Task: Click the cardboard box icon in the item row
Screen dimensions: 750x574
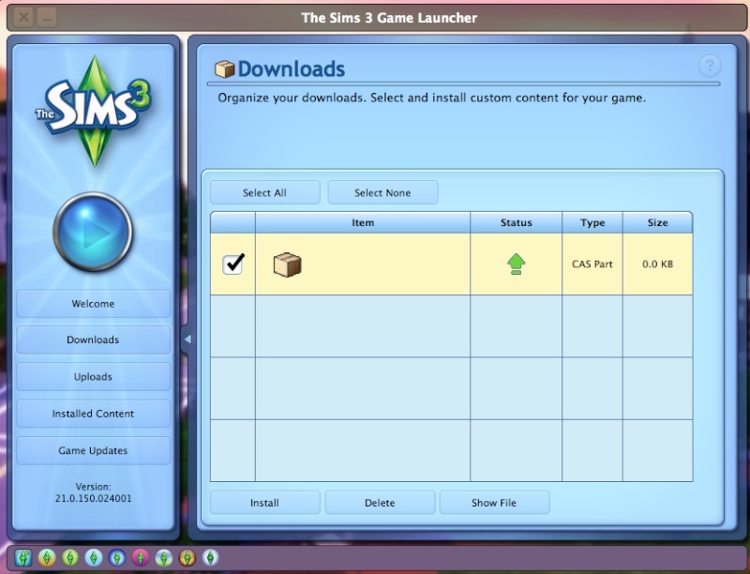Action: pyautogui.click(x=287, y=264)
